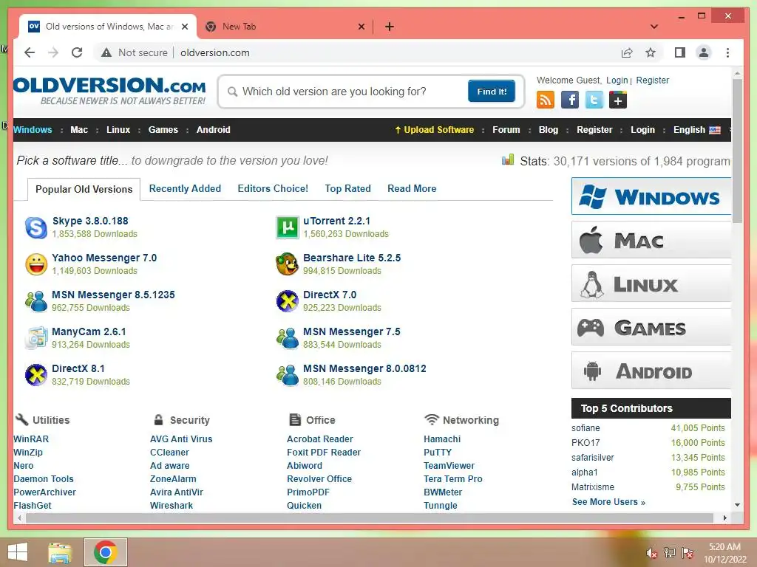Go back with the browser back arrow
This screenshot has height=567, width=757.
coord(30,52)
